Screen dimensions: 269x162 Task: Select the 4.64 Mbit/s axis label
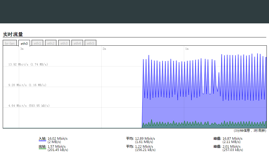click(x=29, y=106)
